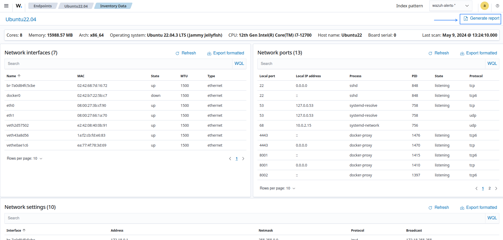Go to next page of Network ports
The height and width of the screenshot is (240, 503).
pos(496,188)
